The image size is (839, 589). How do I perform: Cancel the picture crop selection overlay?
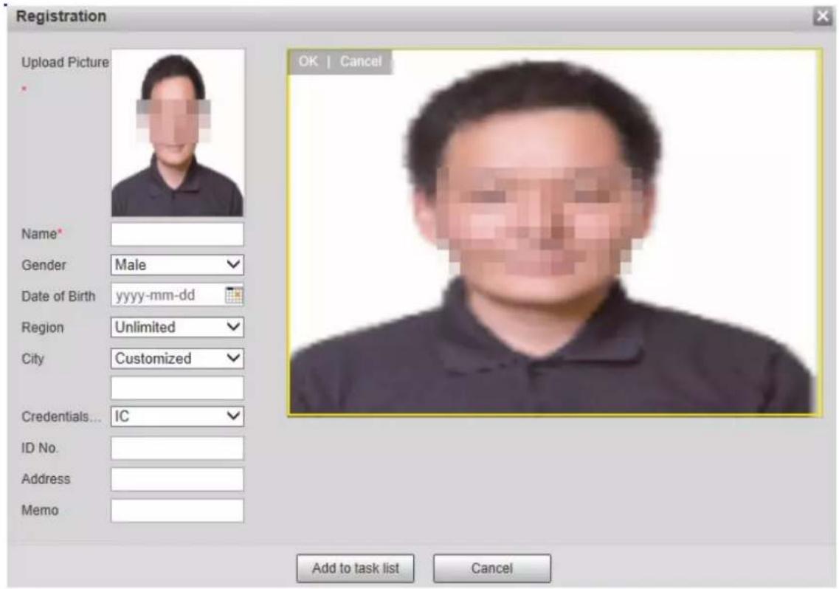click(361, 61)
